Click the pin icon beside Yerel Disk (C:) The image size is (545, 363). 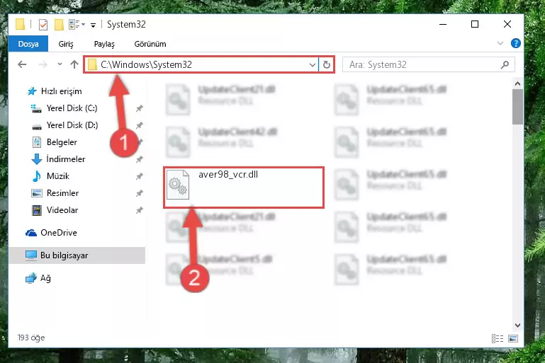coord(140,108)
